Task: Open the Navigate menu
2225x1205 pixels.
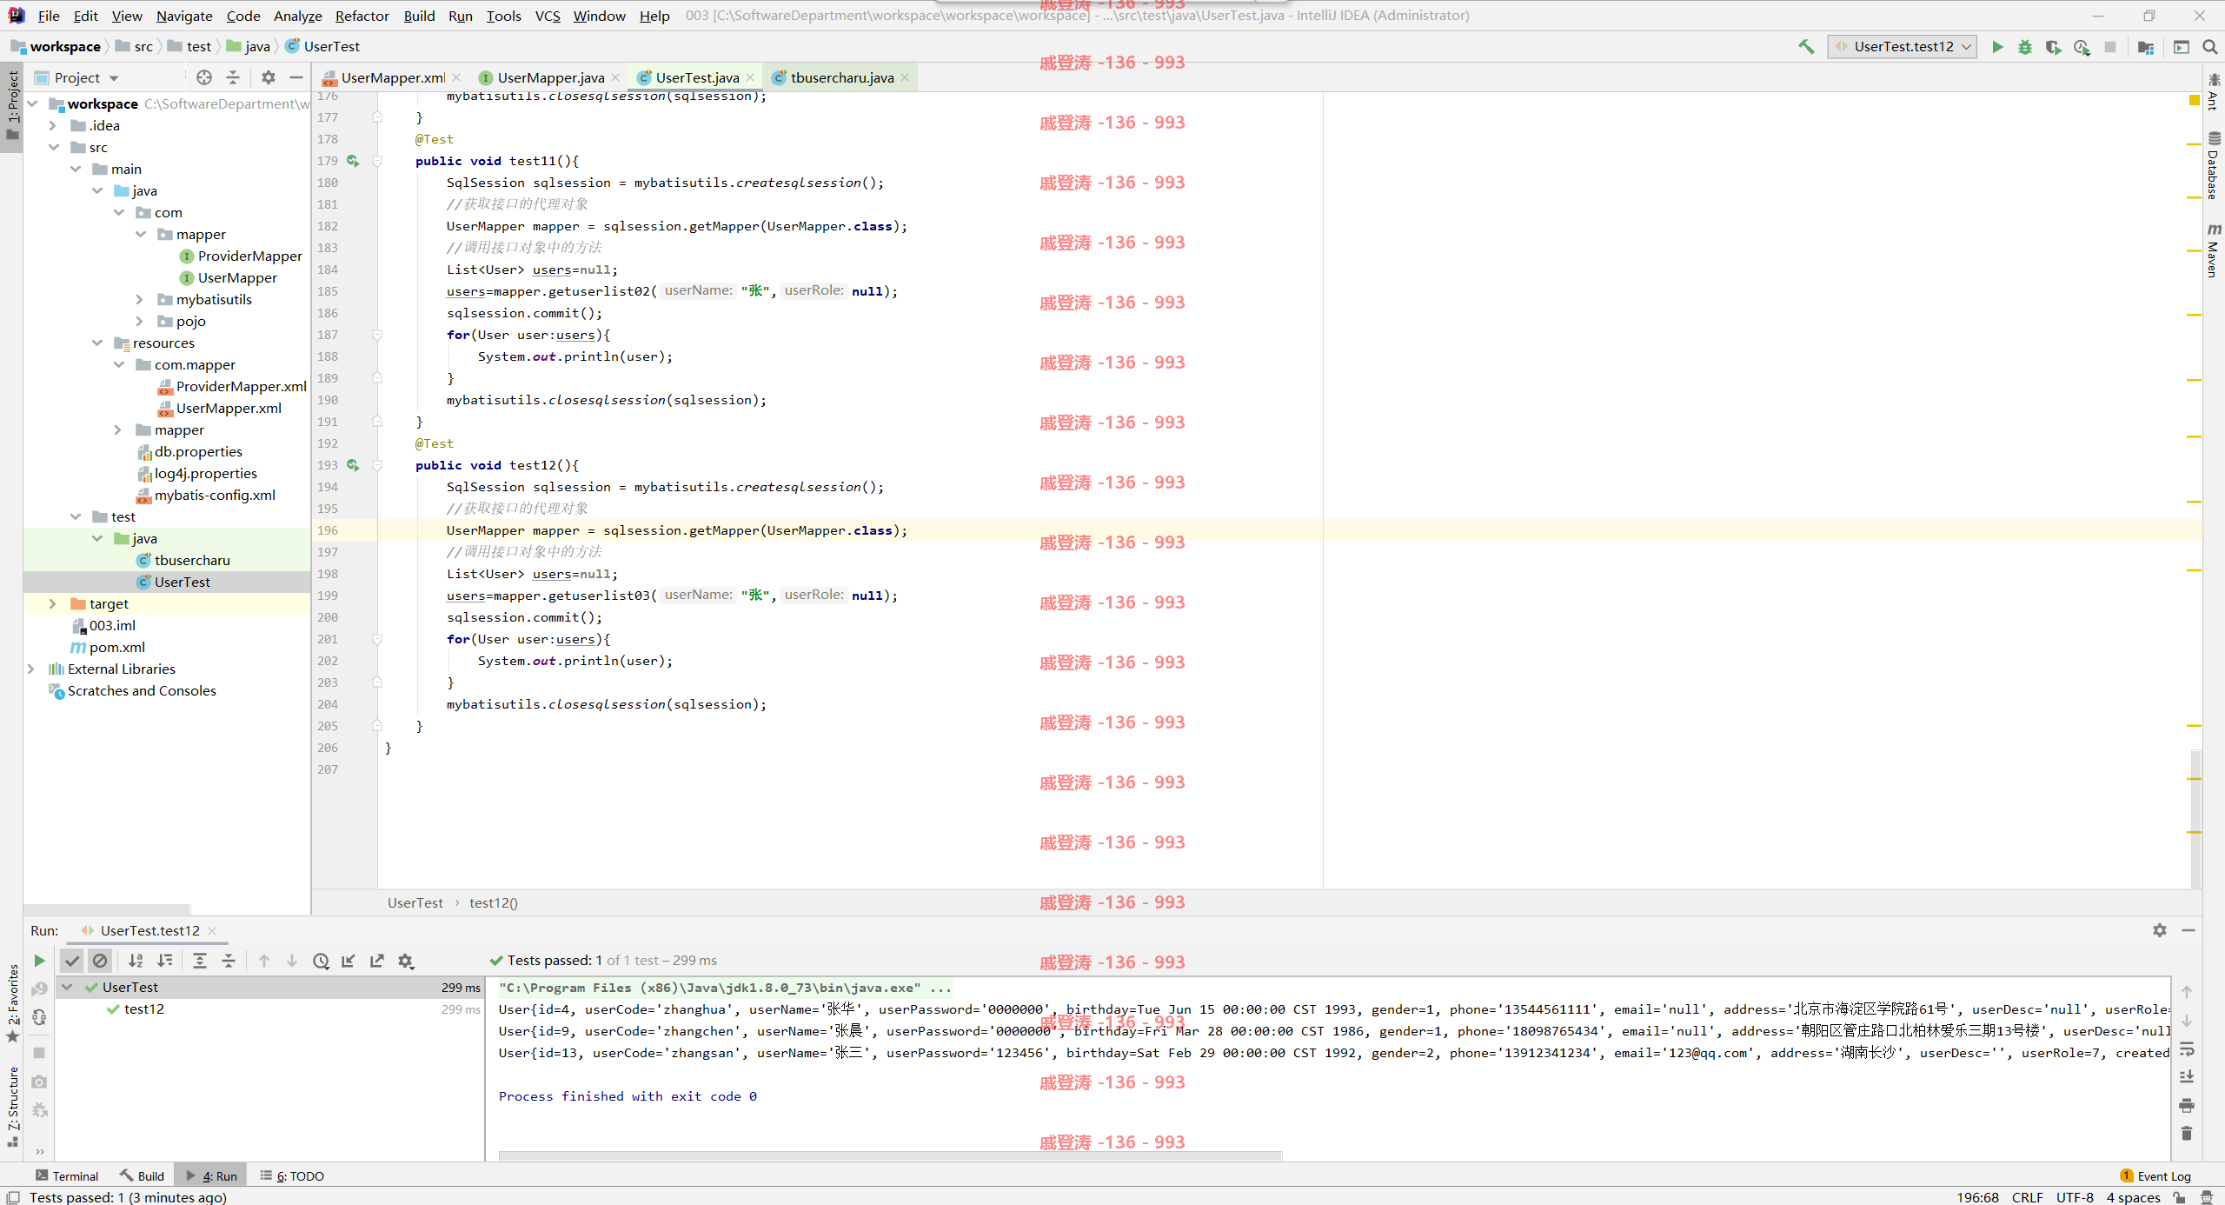Action: [184, 16]
